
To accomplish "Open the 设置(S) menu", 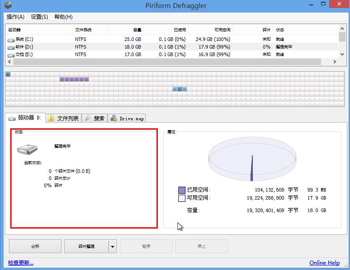I will pyautogui.click(x=39, y=17).
